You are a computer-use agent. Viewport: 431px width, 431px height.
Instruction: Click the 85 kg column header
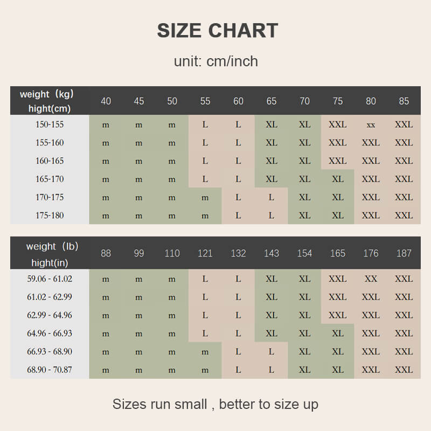tap(404, 101)
